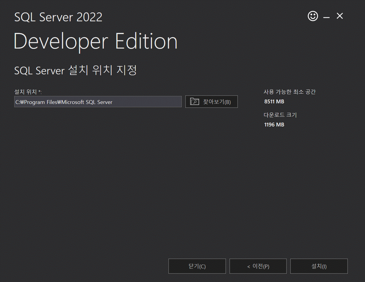Click the 1196 MB download size value
This screenshot has width=365, height=282.
pos(274,125)
